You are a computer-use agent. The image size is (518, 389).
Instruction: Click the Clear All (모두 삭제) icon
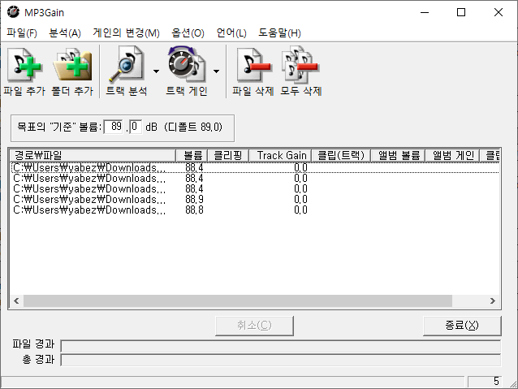click(x=300, y=64)
